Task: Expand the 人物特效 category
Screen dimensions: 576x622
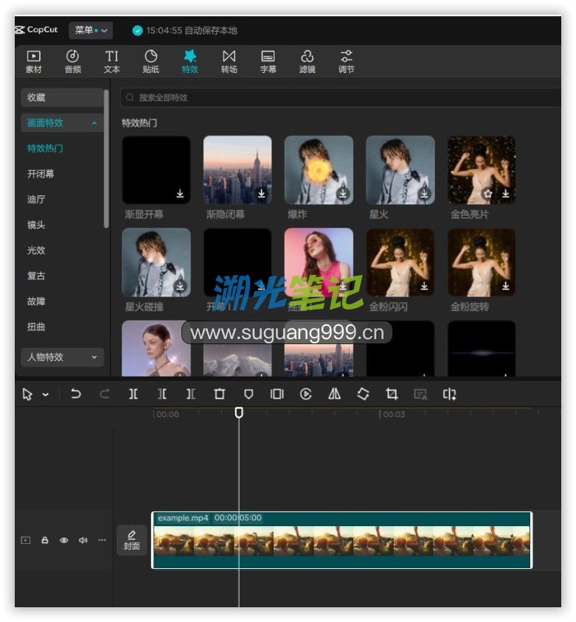Action: 62,357
